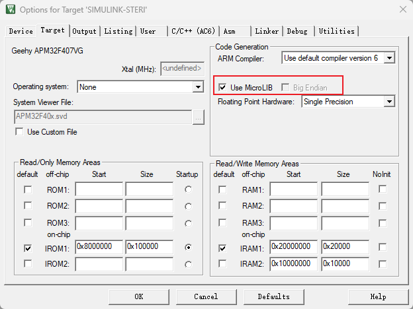Viewport: 413px width, 309px height.
Task: Enable NoInit for RAM3
Action: point(383,223)
